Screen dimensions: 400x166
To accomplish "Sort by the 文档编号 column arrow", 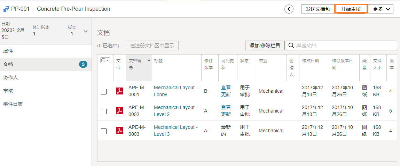I will 149,60.
